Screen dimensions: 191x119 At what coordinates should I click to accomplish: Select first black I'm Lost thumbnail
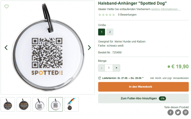pyautogui.click(x=8, y=104)
